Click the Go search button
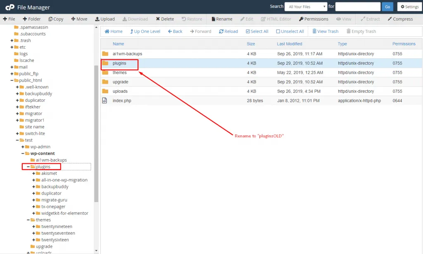The image size is (423, 254). click(x=387, y=7)
